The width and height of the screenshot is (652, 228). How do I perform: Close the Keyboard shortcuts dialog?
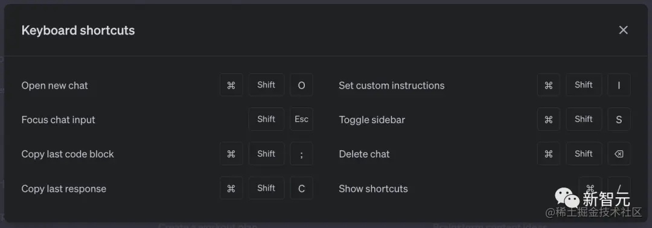point(623,30)
